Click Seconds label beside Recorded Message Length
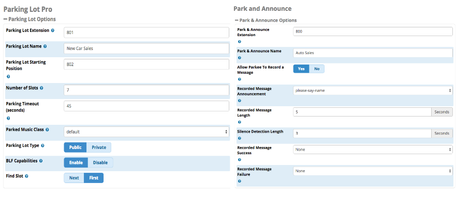This screenshot has width=456, height=198. (x=442, y=112)
